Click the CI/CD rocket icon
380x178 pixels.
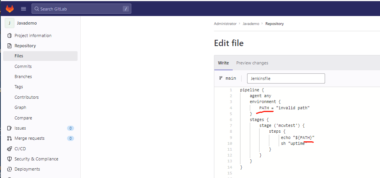9,149
